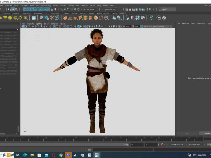Click the circular power-plug shelf icon
The image size is (211, 158).
point(159,18)
